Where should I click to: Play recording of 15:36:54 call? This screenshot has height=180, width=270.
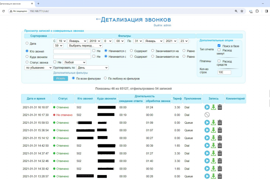click(207, 130)
